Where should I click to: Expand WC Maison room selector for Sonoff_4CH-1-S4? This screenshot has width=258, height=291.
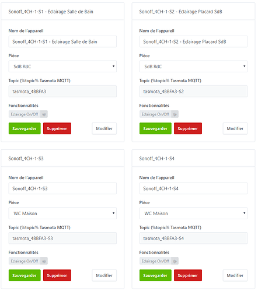(x=193, y=213)
